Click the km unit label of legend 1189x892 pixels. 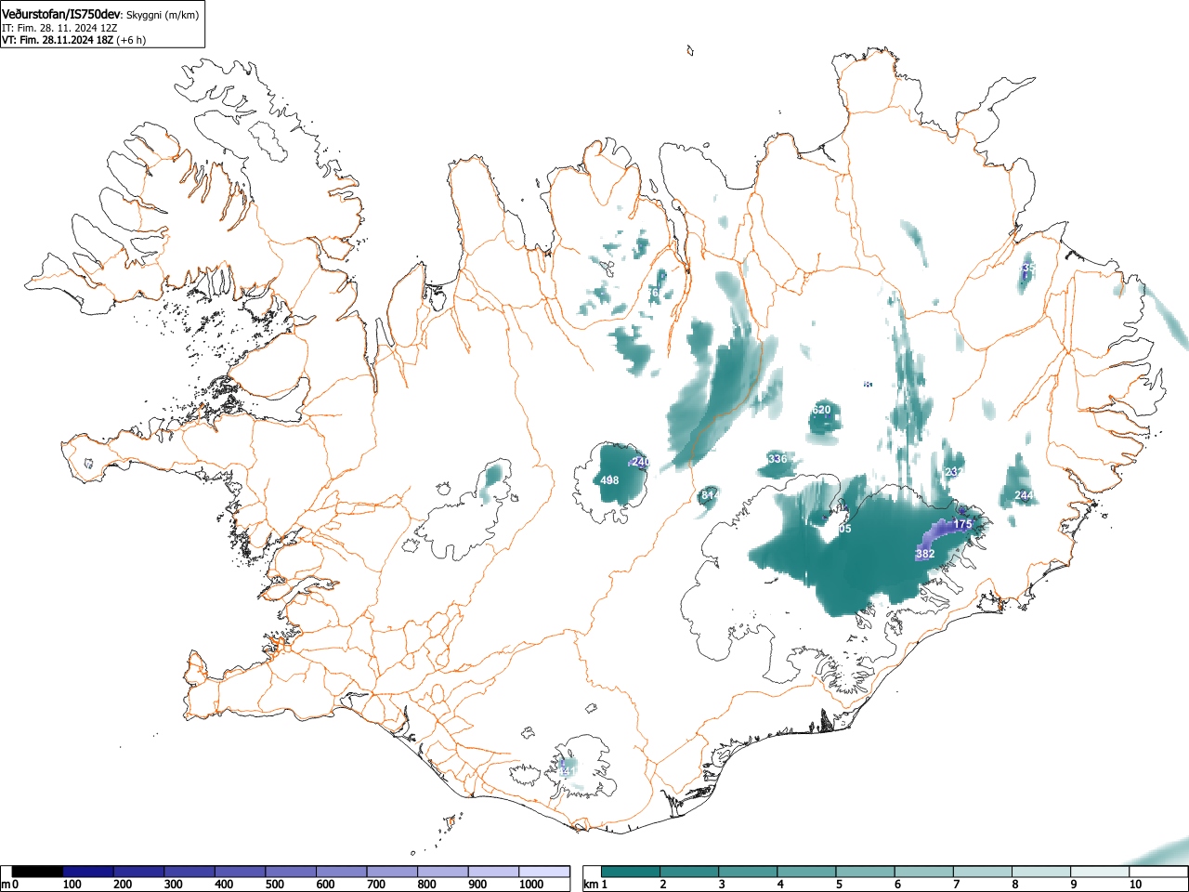pyautogui.click(x=591, y=885)
